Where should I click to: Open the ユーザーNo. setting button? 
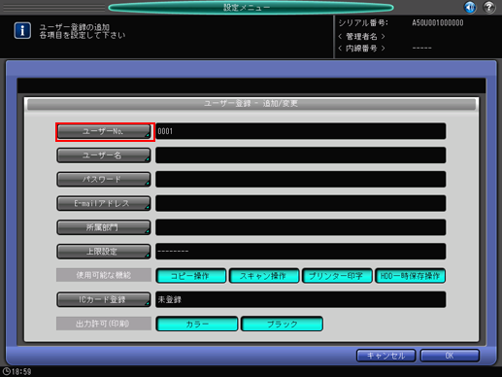[104, 131]
